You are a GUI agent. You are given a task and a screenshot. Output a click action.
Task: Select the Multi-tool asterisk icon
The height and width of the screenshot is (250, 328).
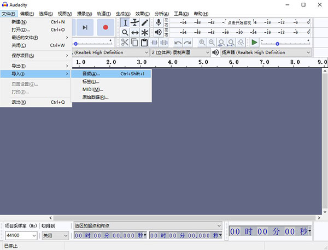pyautogui.click(x=145, y=33)
